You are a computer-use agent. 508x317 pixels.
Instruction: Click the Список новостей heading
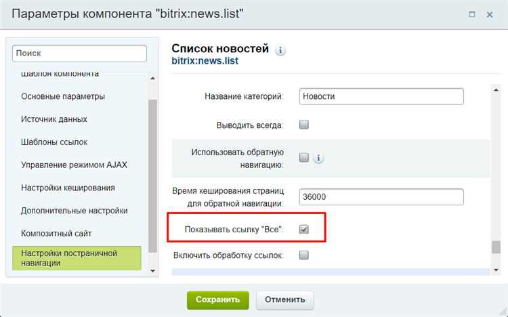[x=220, y=49]
